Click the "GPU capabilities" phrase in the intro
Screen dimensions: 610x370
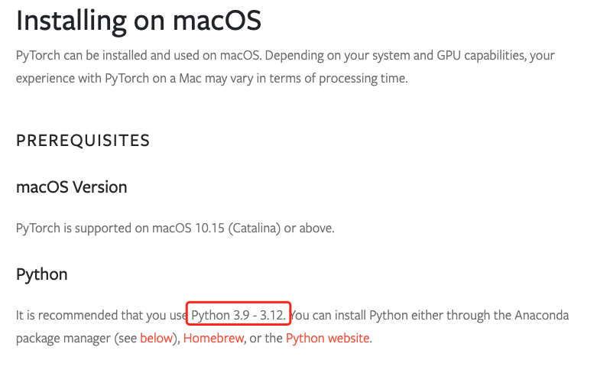click(x=473, y=57)
